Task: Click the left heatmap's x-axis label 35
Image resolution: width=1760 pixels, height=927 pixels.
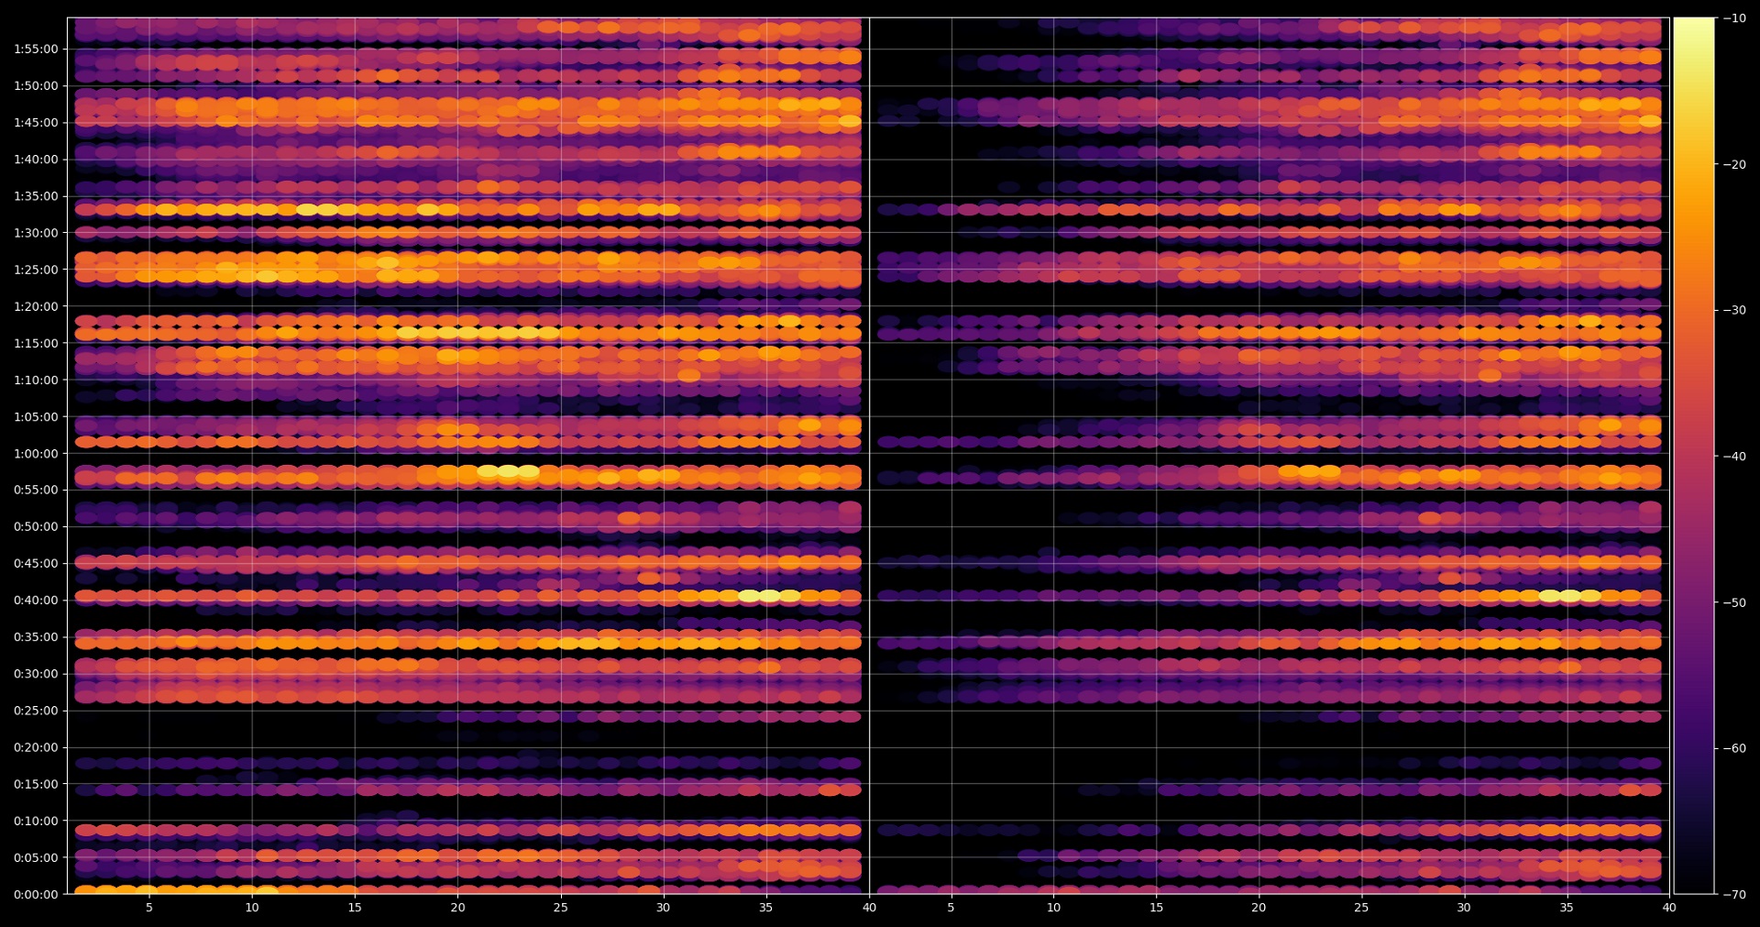Action: tap(766, 908)
